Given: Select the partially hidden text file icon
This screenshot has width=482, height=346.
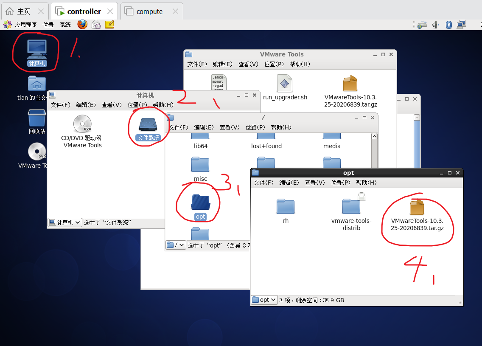Looking at the screenshot, I should (219, 82).
